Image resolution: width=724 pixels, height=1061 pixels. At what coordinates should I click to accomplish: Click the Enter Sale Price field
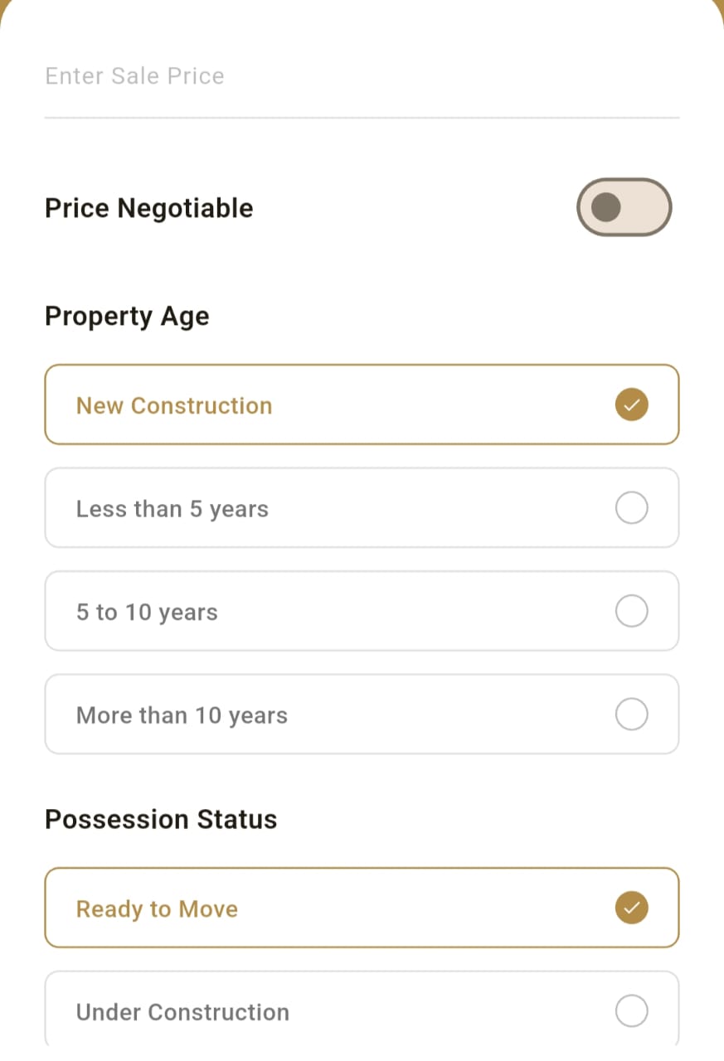(x=361, y=76)
